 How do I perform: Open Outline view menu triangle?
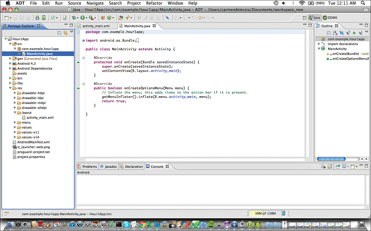[367, 32]
